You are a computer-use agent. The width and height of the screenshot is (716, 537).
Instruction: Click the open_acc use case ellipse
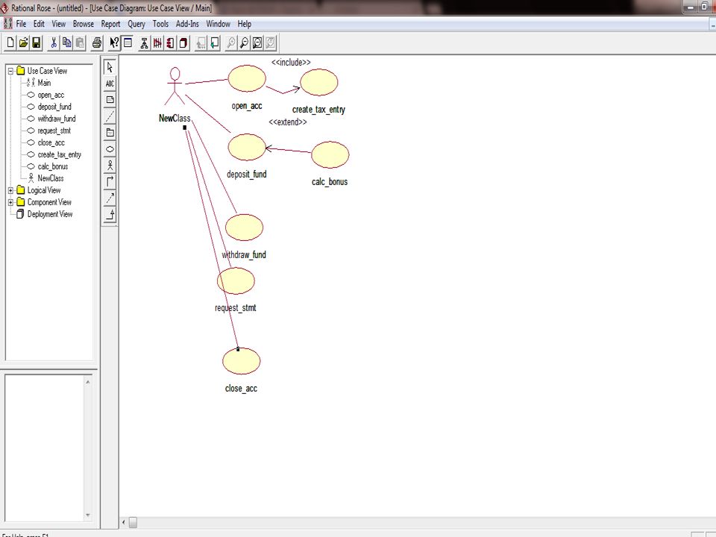click(x=247, y=78)
